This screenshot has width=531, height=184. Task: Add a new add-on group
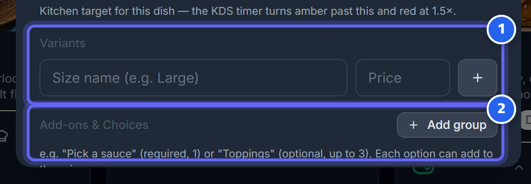tap(447, 125)
